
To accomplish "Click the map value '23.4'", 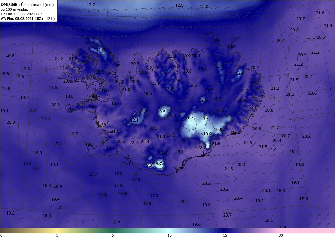I will click(145, 141).
